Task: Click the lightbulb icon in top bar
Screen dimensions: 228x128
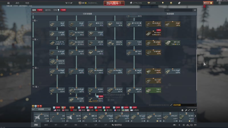Action: coord(163,3)
